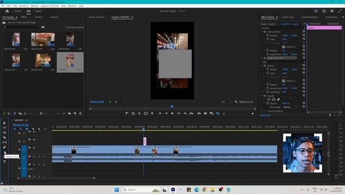Select the Slip tool

4,142
